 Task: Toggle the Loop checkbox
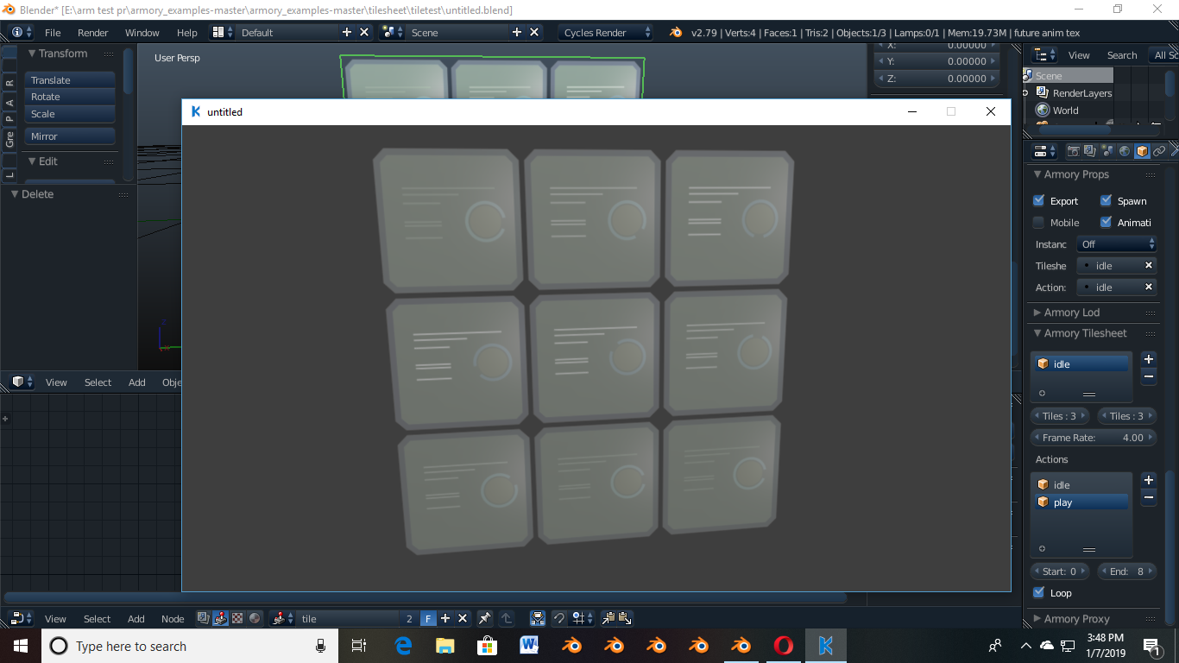(1039, 592)
